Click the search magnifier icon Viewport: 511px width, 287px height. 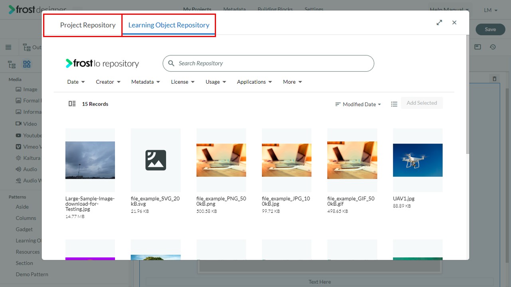[x=171, y=63]
